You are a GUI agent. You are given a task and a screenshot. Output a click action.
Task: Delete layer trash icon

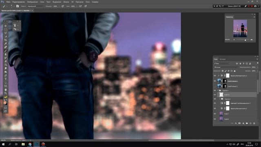click(x=254, y=123)
